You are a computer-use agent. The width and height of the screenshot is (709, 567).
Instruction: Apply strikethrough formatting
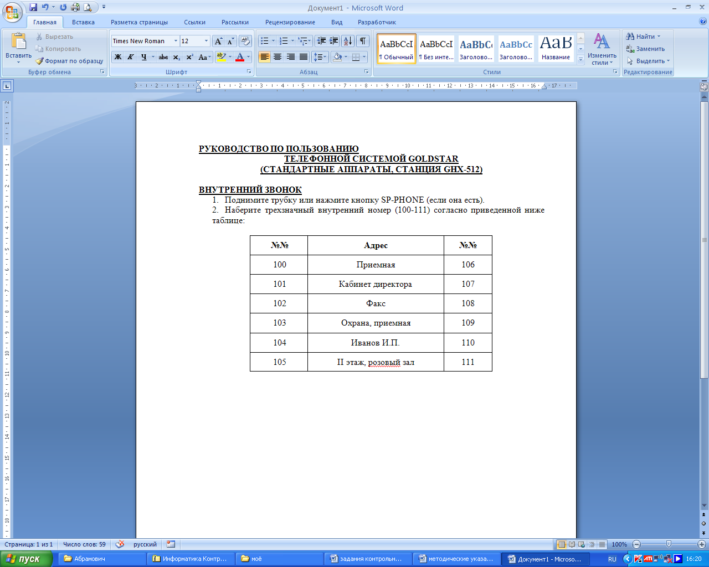(163, 57)
